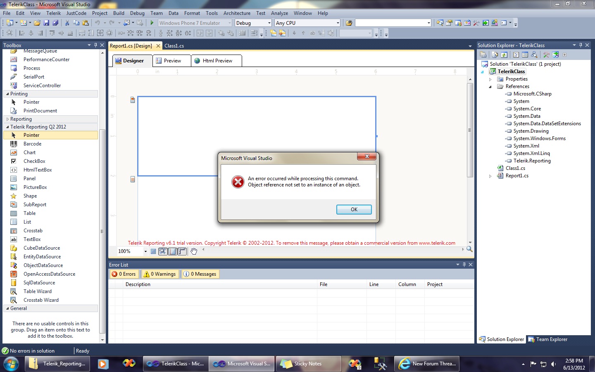Select the PictureBox item in Toolbox
This screenshot has width=595, height=372.
point(50,187)
